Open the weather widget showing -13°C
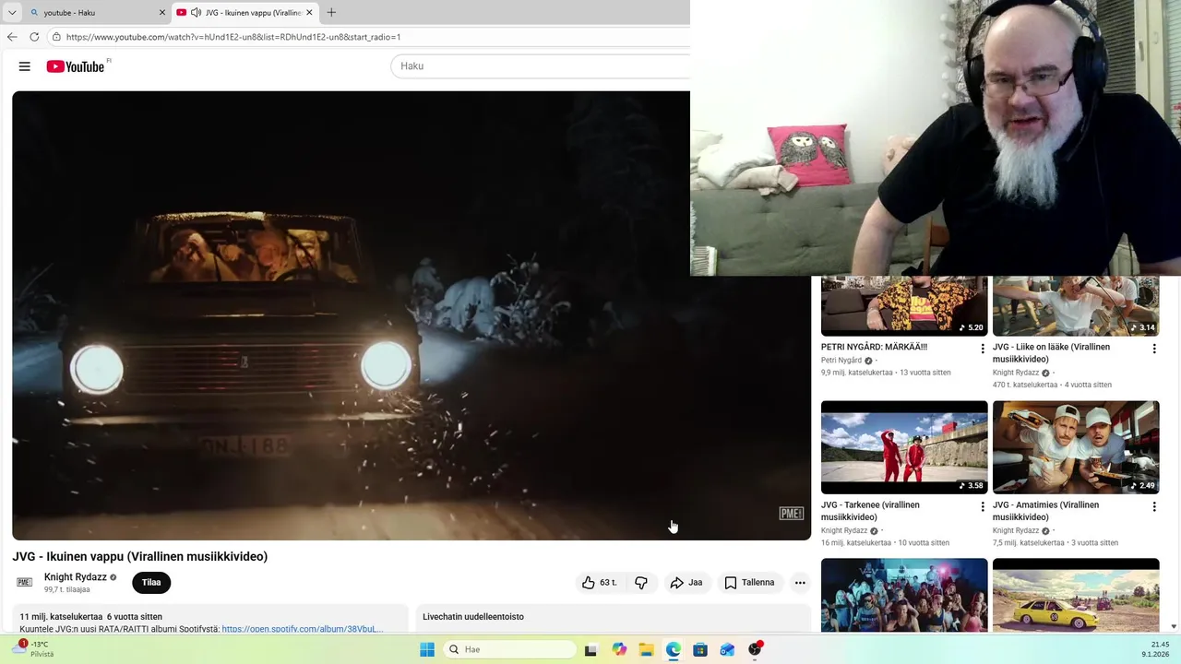This screenshot has width=1181, height=664. pyautogui.click(x=34, y=649)
